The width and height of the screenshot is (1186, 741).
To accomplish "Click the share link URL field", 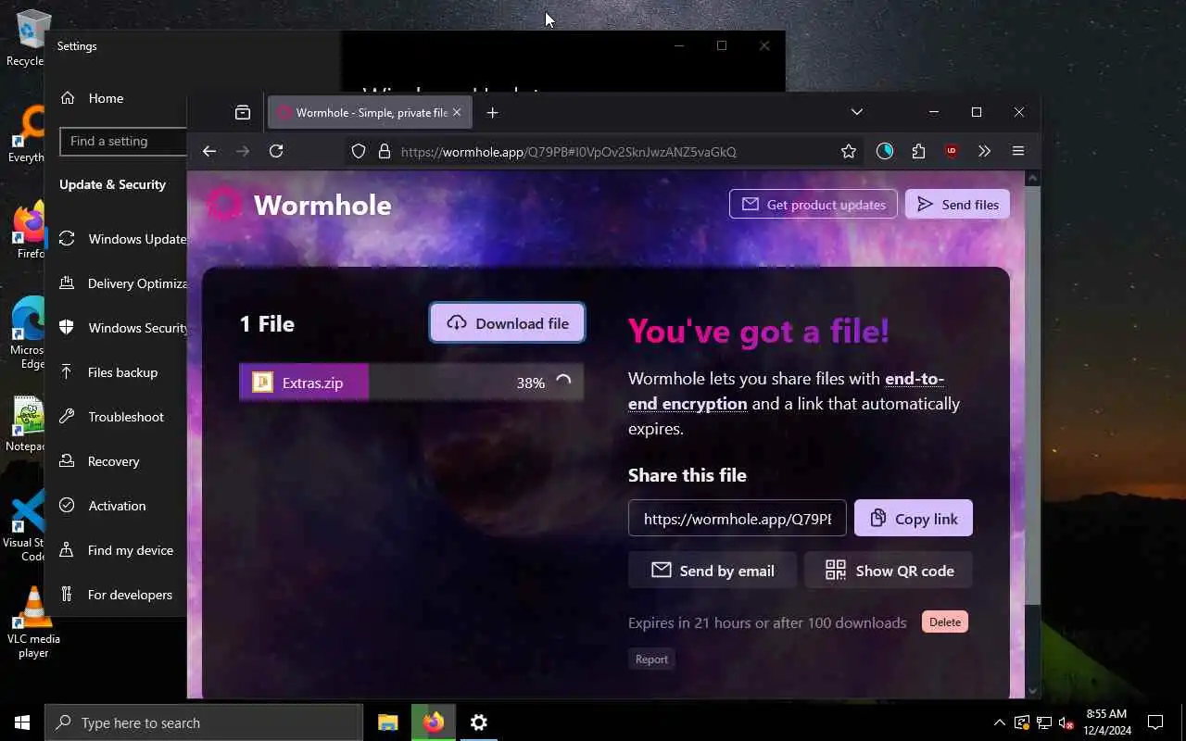I will [x=738, y=519].
